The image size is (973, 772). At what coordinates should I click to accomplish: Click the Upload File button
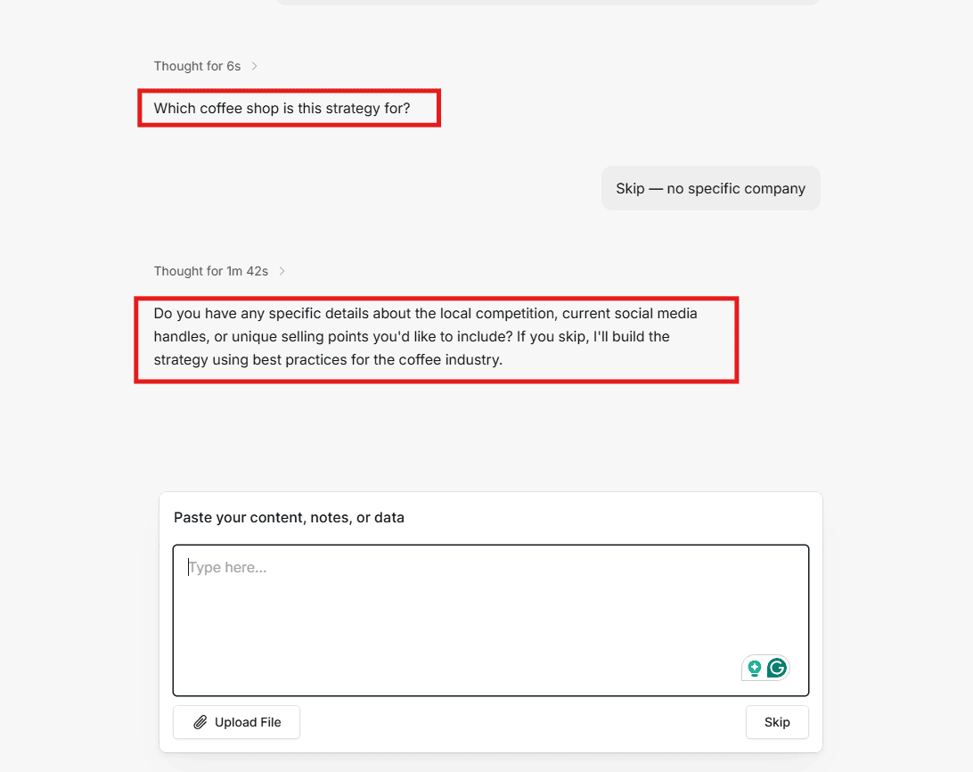pos(236,722)
